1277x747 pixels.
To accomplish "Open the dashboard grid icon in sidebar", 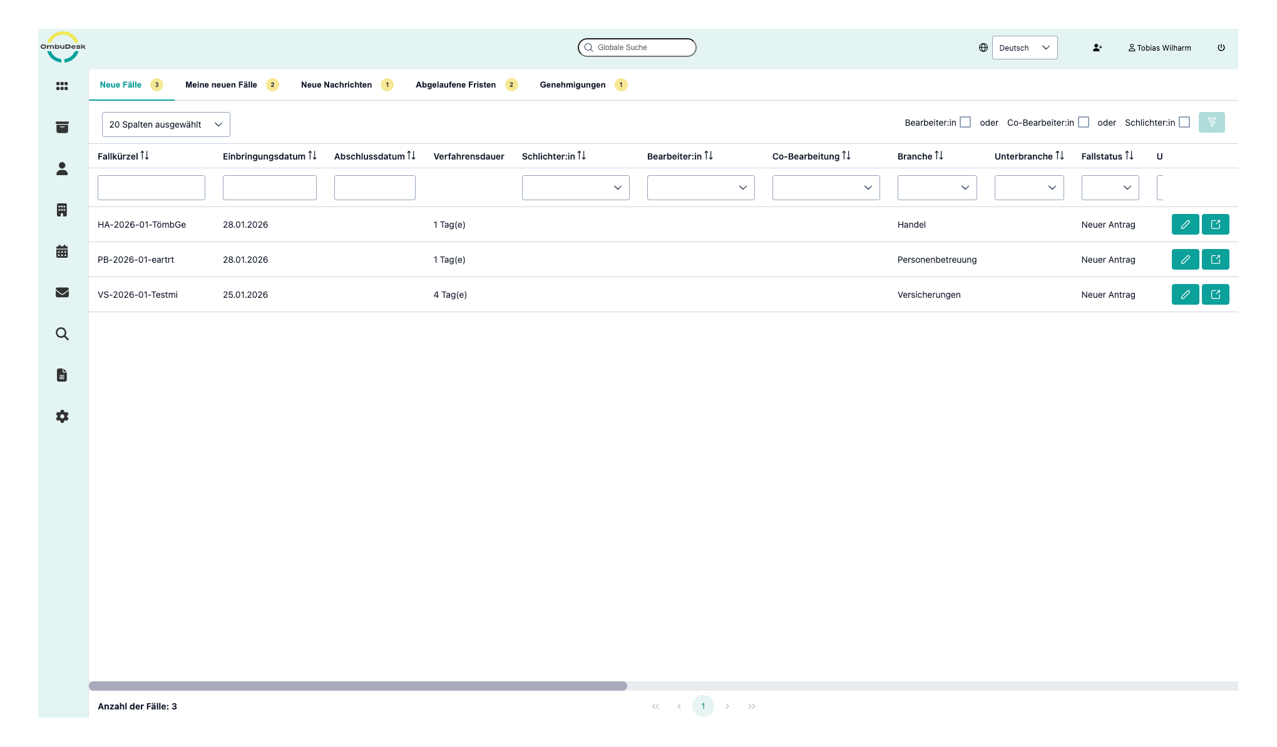I will [x=62, y=86].
